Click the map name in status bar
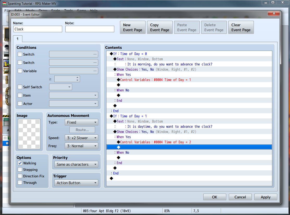Image resolution: width=290 pixels, height=215 pixels. pos(107,211)
